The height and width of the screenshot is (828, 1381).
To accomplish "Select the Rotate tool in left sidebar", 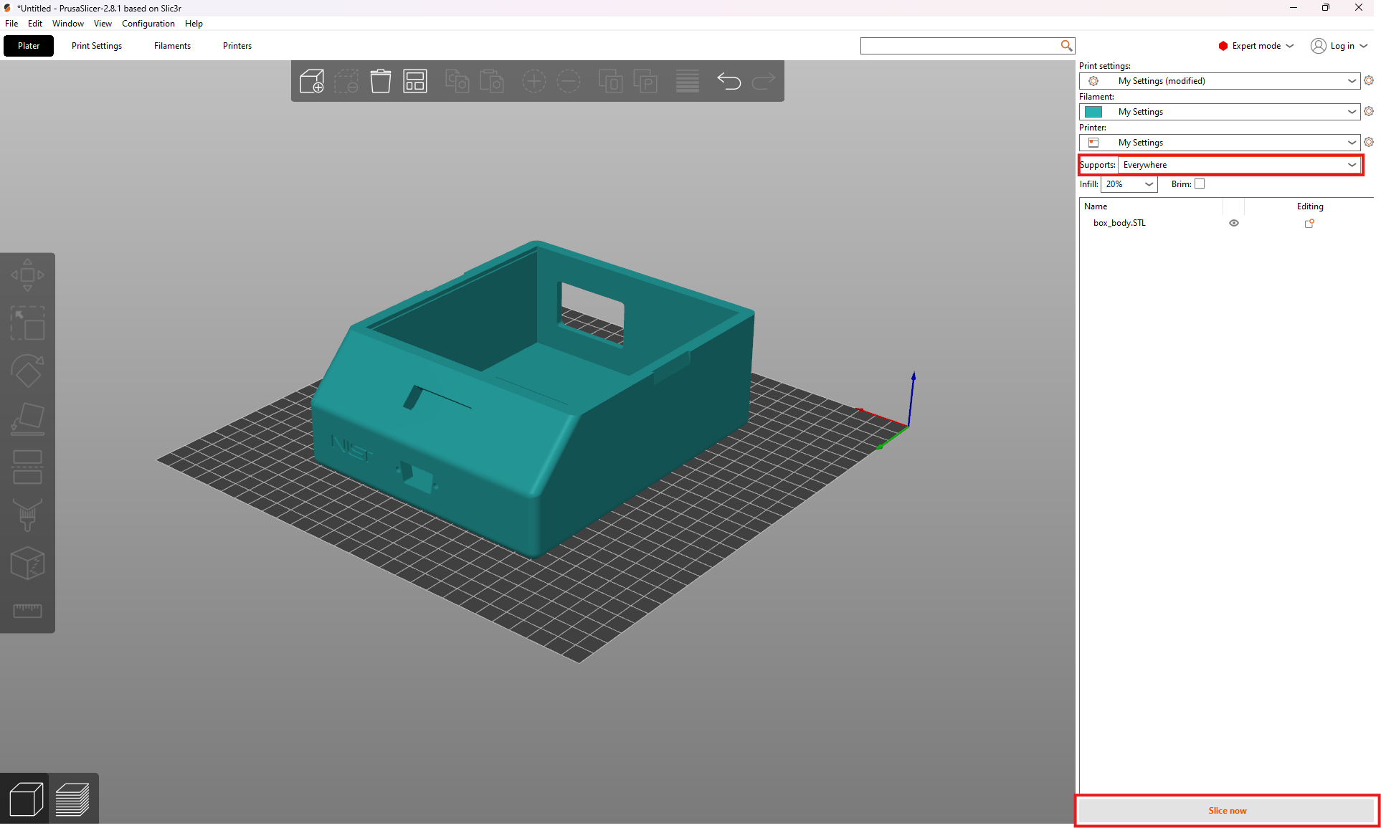I will 27,371.
